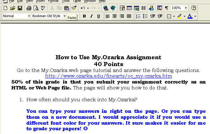The image size is (210, 134).
Task: Create a new blank document
Action: (x=6, y=8)
